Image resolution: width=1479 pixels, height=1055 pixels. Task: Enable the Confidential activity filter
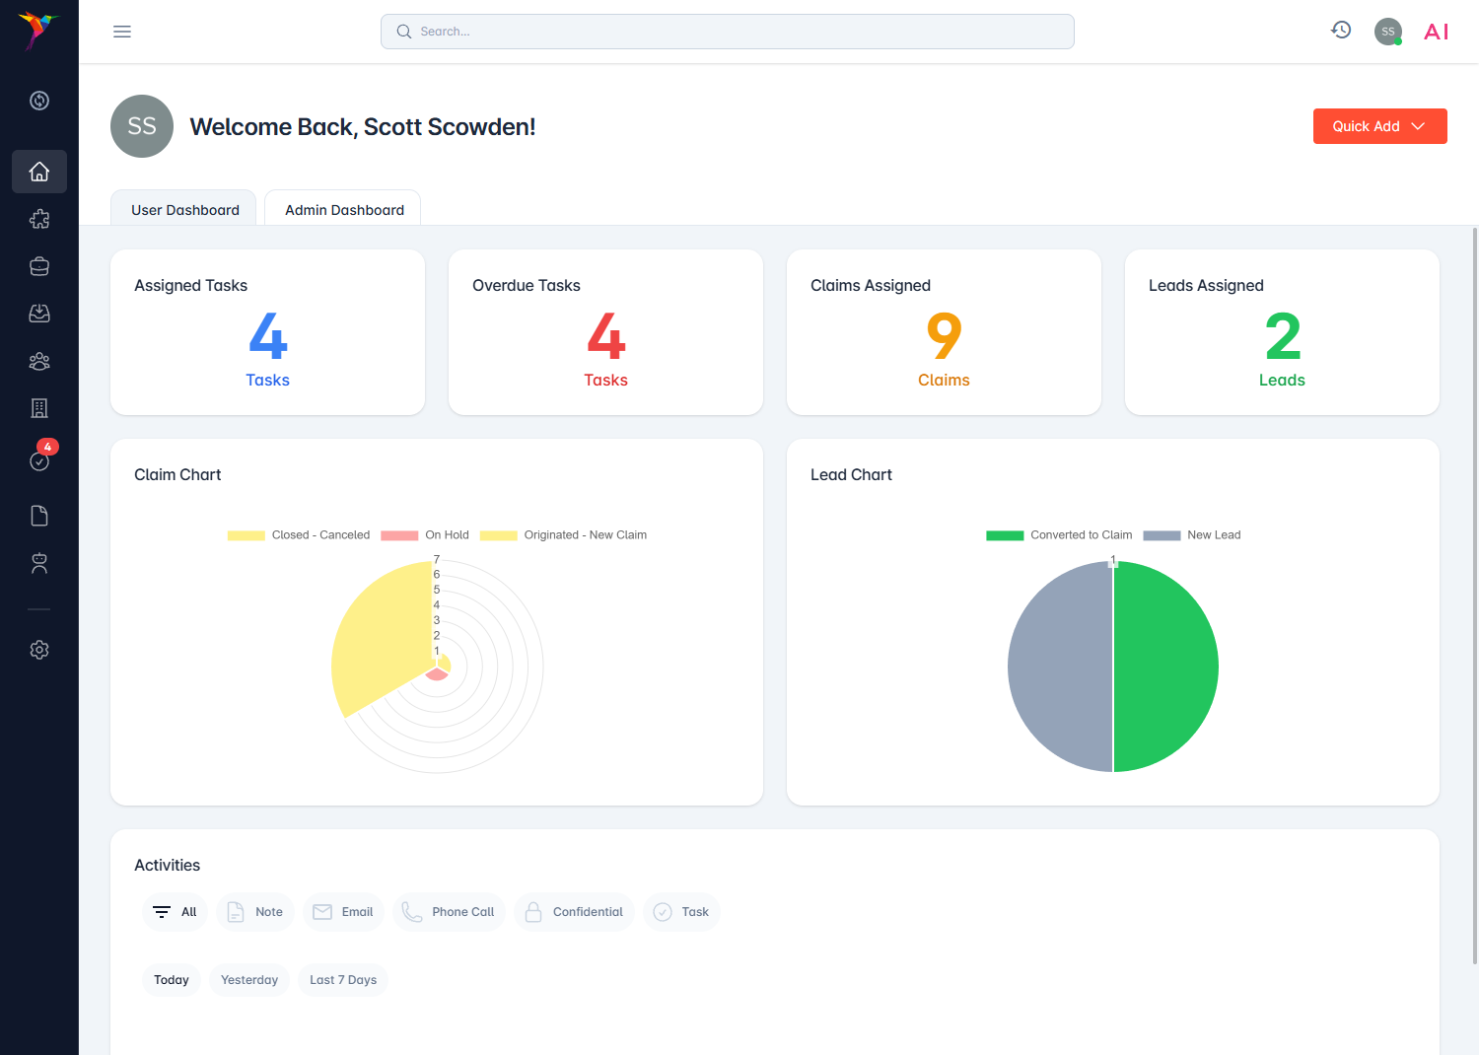click(574, 911)
